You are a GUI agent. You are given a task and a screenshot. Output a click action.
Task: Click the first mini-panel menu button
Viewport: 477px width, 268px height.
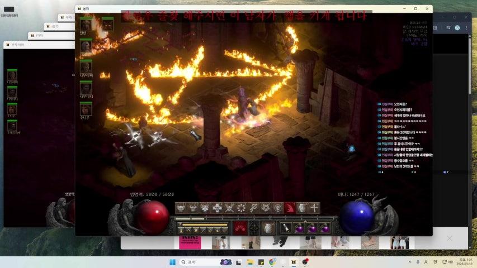[x=181, y=230]
